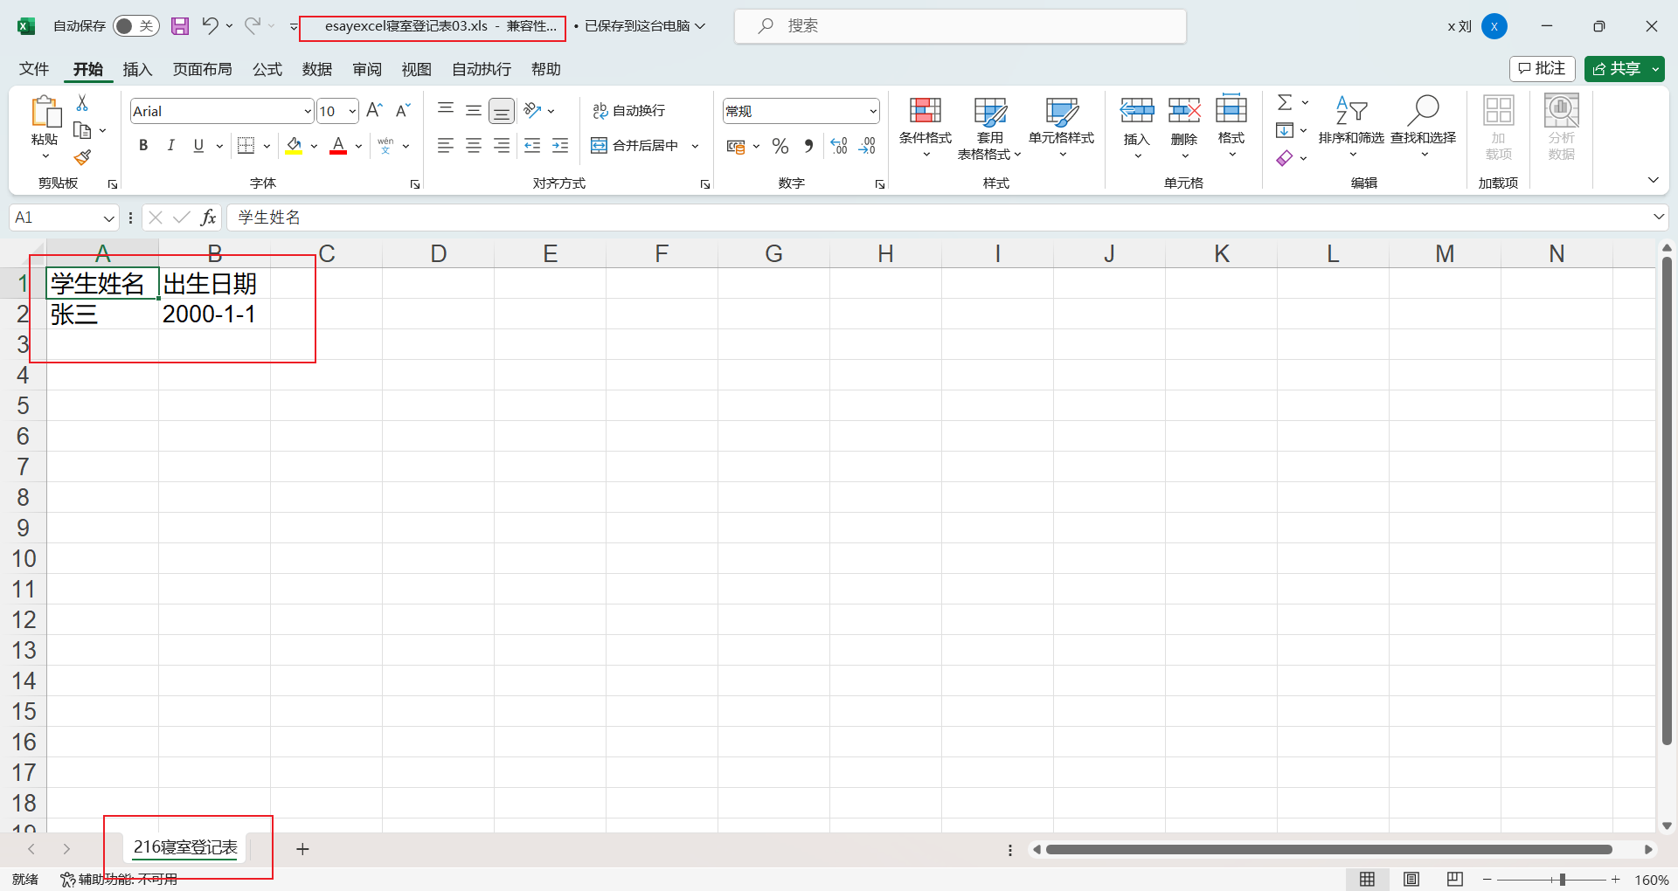Click the Cut scissors icon
This screenshot has height=891, width=1678.
[x=82, y=103]
